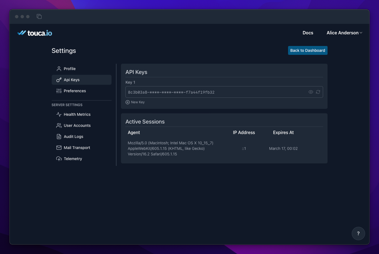Click the touca.io logo

pos(35,33)
